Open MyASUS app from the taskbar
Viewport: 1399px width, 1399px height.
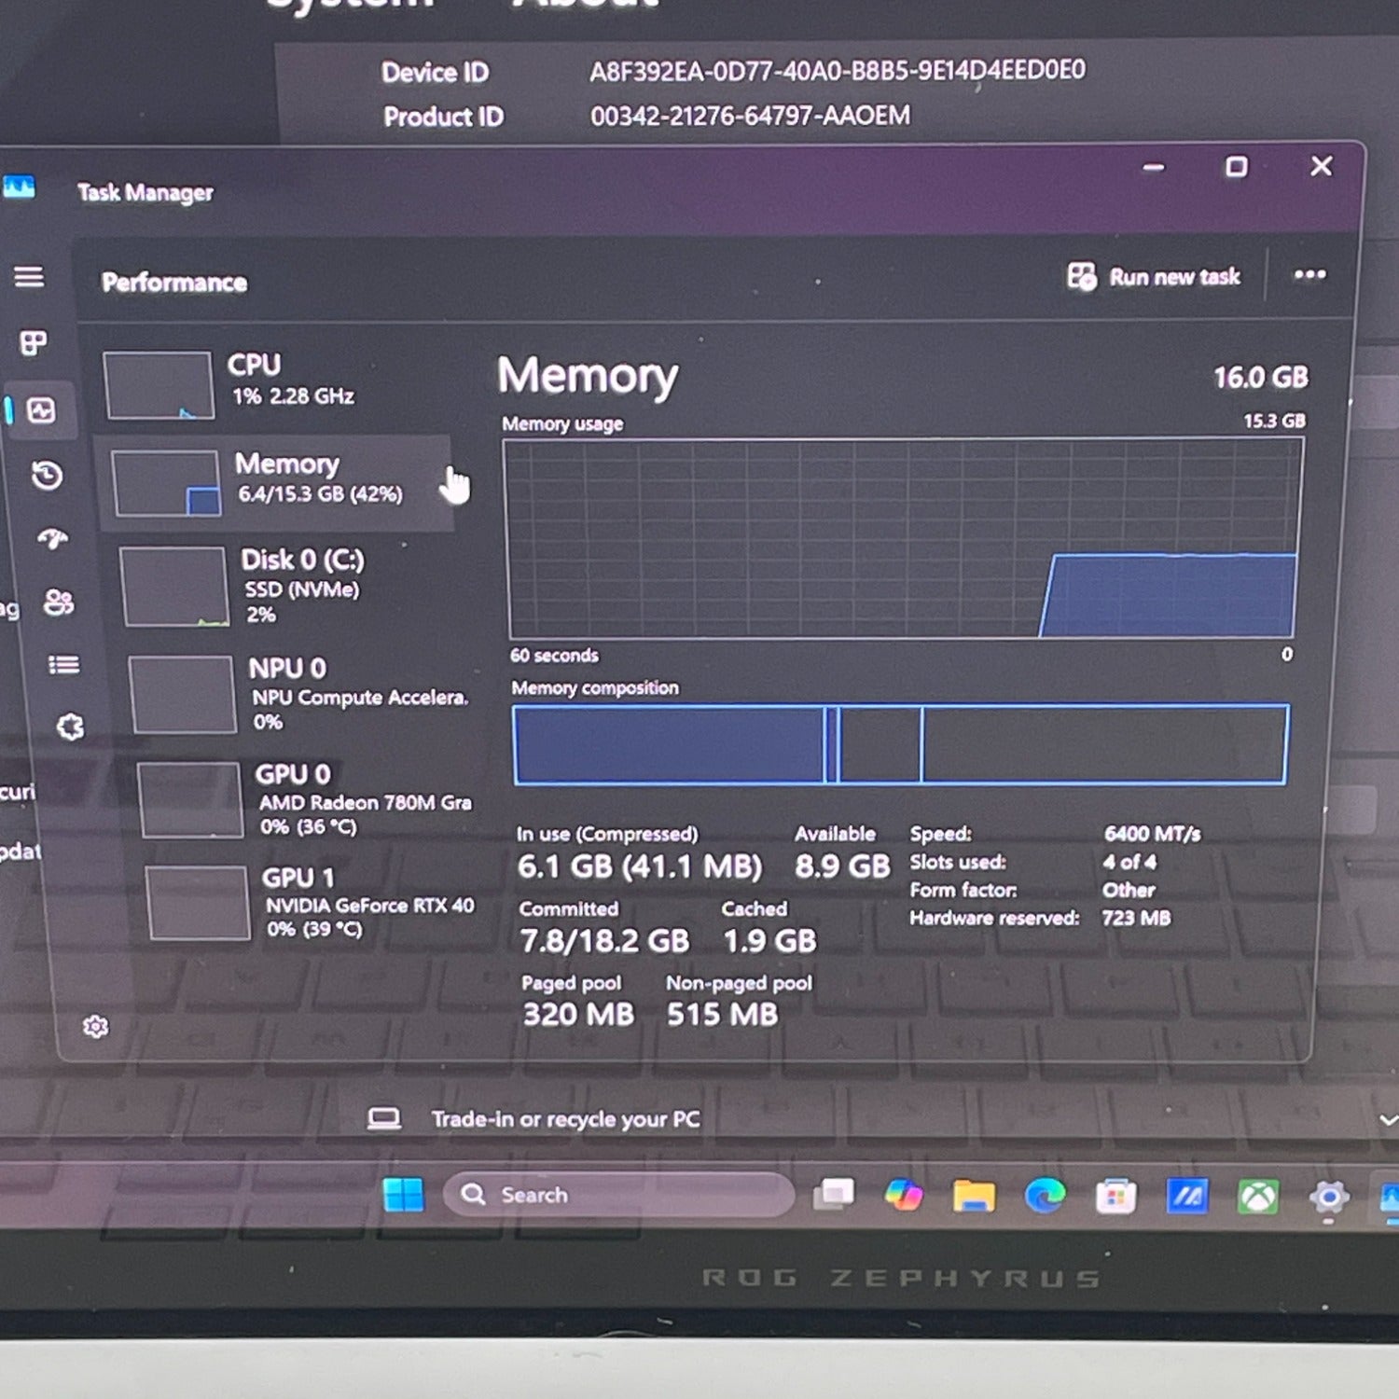(x=1186, y=1197)
